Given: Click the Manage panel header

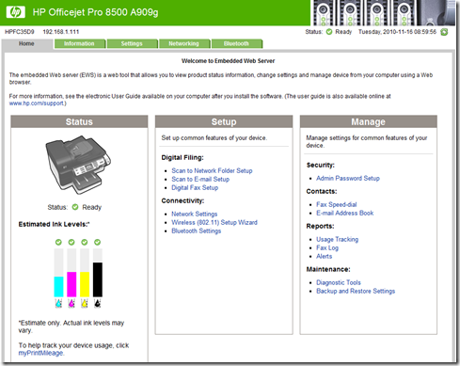Looking at the screenshot, I should pos(369,121).
